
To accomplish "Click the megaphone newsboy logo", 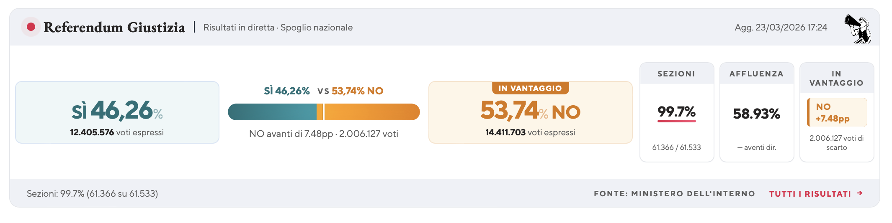I will point(857,28).
